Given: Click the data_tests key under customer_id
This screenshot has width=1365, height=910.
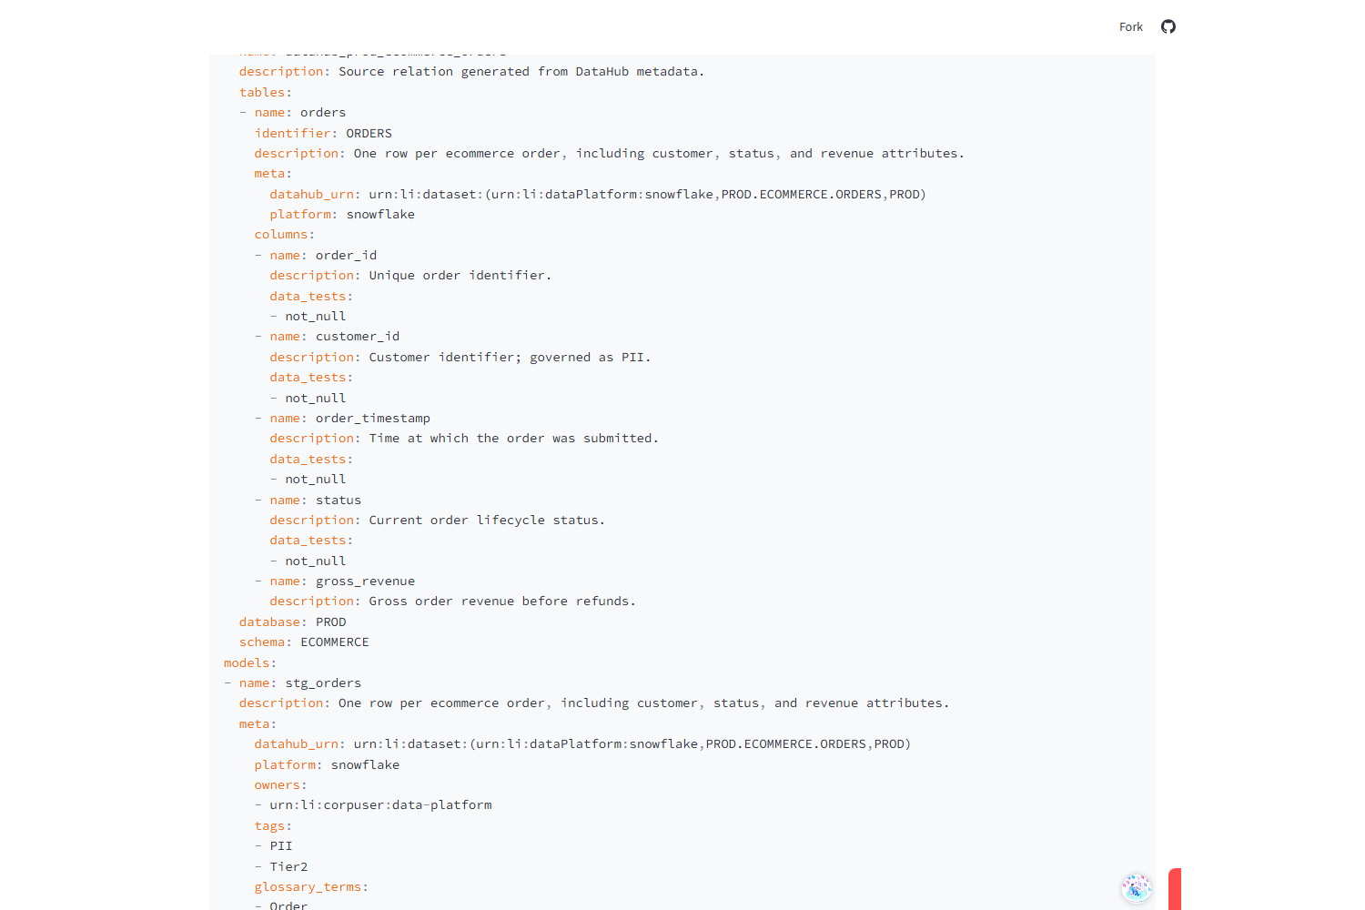Looking at the screenshot, I should coord(311,378).
